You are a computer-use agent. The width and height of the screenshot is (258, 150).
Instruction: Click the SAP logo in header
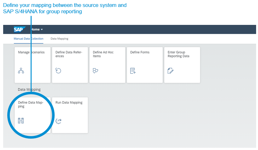(x=20, y=29)
